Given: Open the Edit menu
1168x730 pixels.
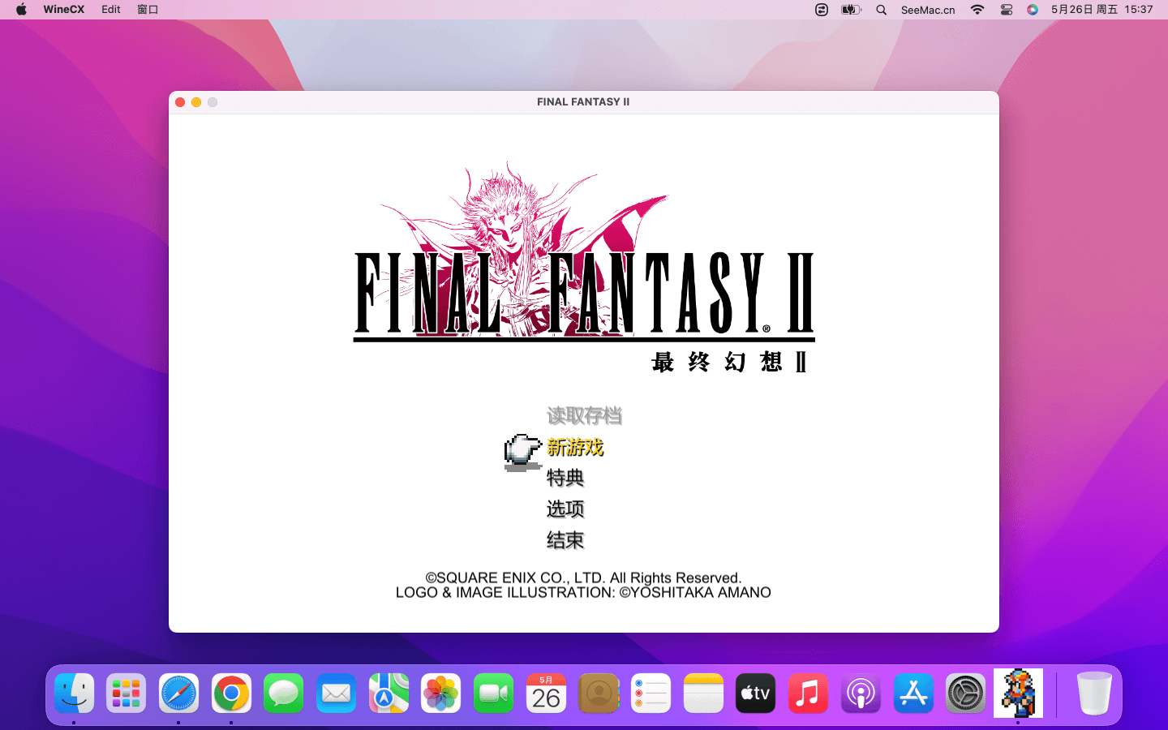Looking at the screenshot, I should pyautogui.click(x=111, y=10).
